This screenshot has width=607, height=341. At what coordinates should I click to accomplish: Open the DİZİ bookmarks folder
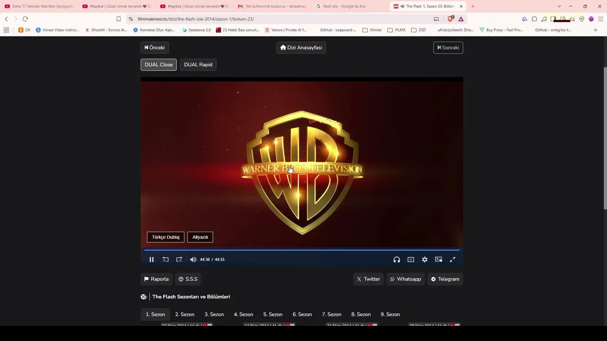coord(419,30)
